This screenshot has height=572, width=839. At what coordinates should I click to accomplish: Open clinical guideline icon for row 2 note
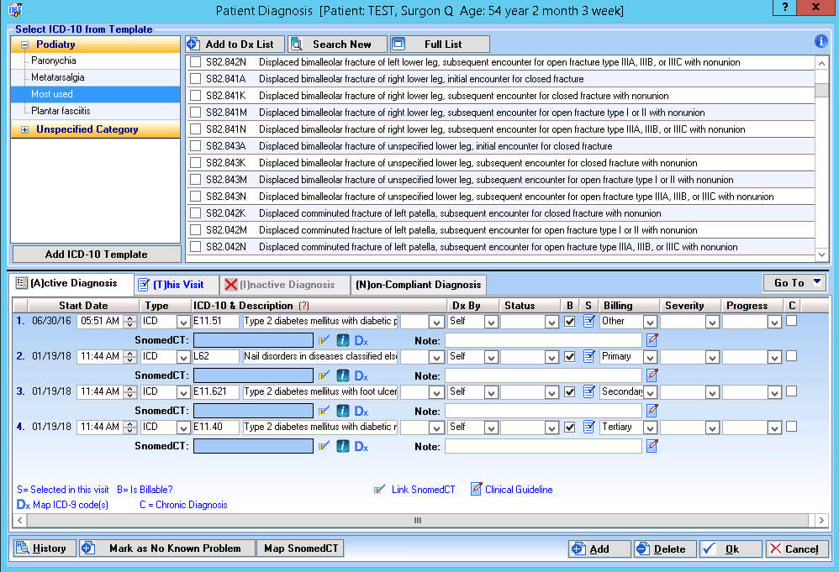coord(652,375)
